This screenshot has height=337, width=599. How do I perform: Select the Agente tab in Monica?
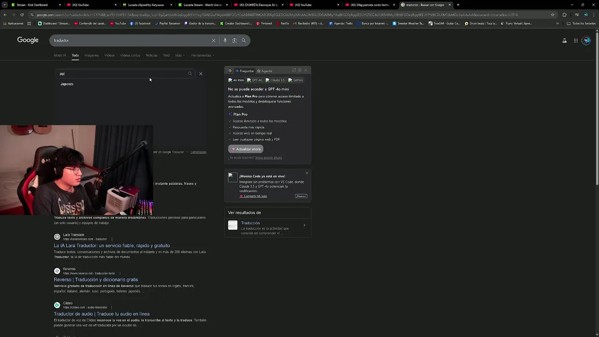point(264,71)
